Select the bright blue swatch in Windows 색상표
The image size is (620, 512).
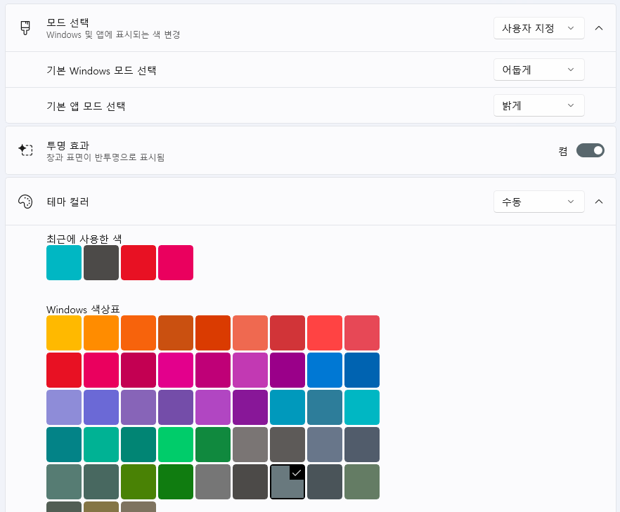325,370
